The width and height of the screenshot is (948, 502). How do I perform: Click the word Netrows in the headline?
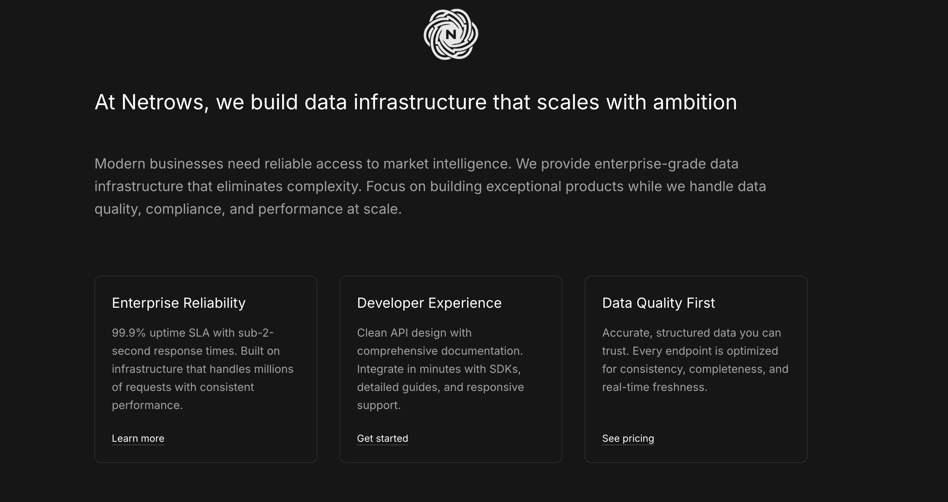[x=163, y=102]
